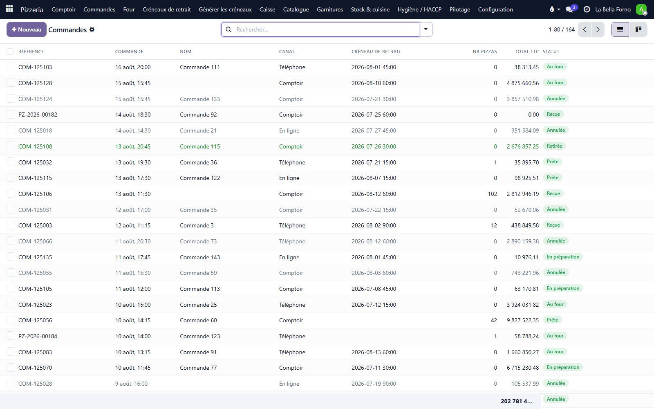Click inside the Rechercher search field
This screenshot has width=654, height=409.
click(x=327, y=29)
